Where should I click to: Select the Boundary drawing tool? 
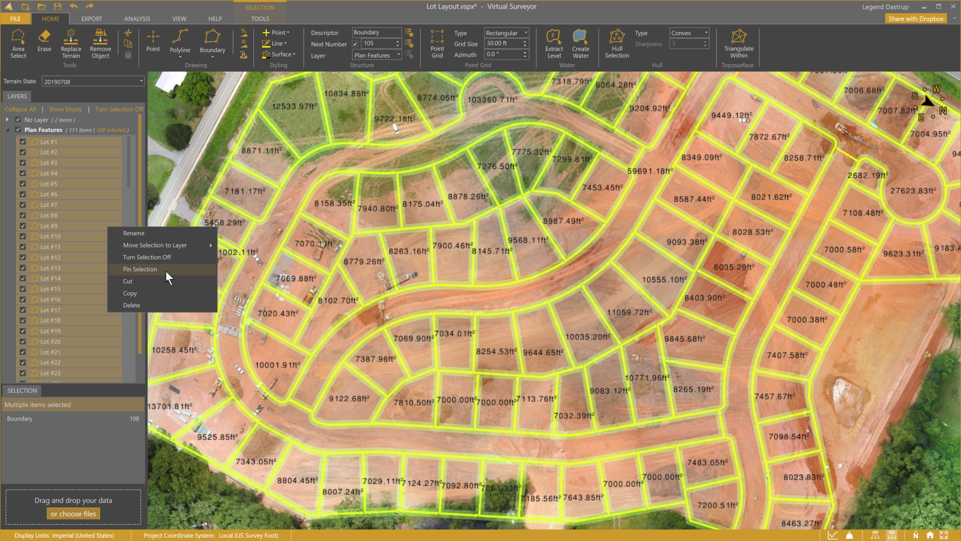pos(212,42)
